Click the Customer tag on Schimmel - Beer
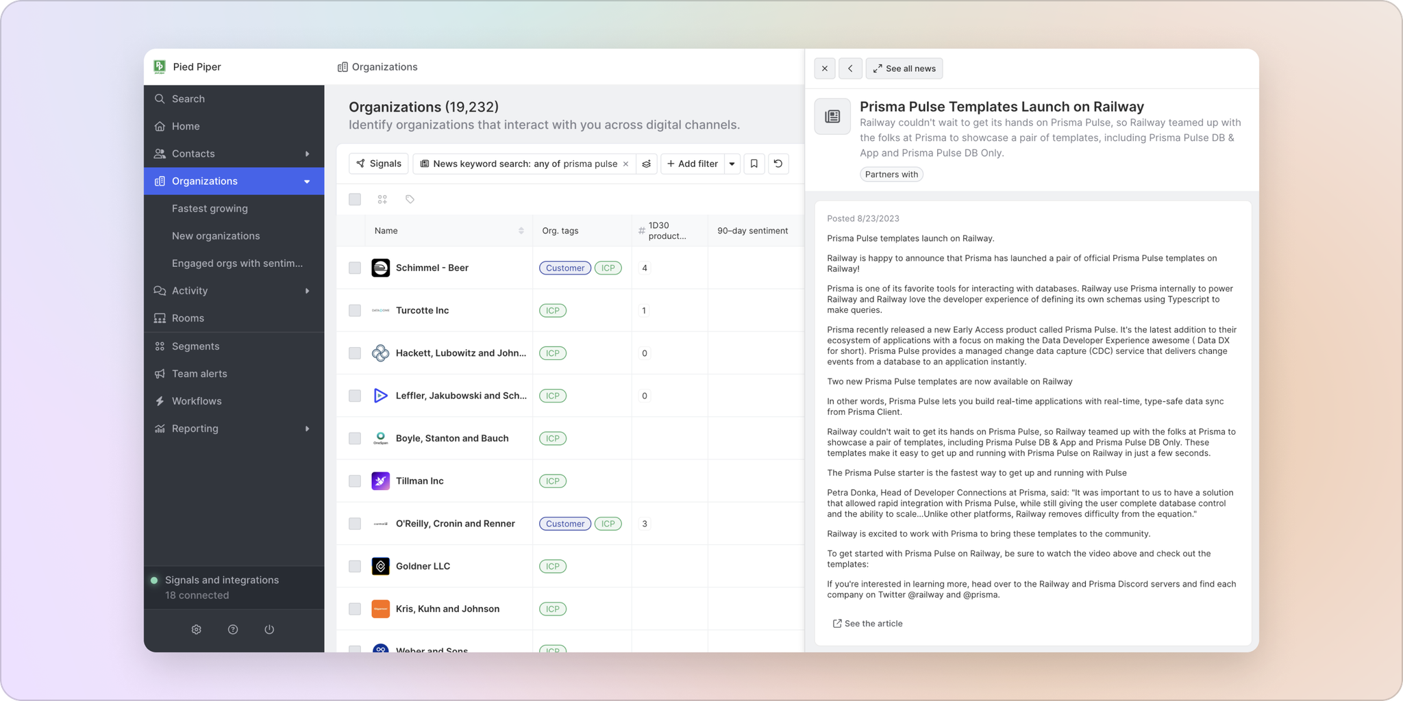The width and height of the screenshot is (1403, 701). pyautogui.click(x=565, y=268)
